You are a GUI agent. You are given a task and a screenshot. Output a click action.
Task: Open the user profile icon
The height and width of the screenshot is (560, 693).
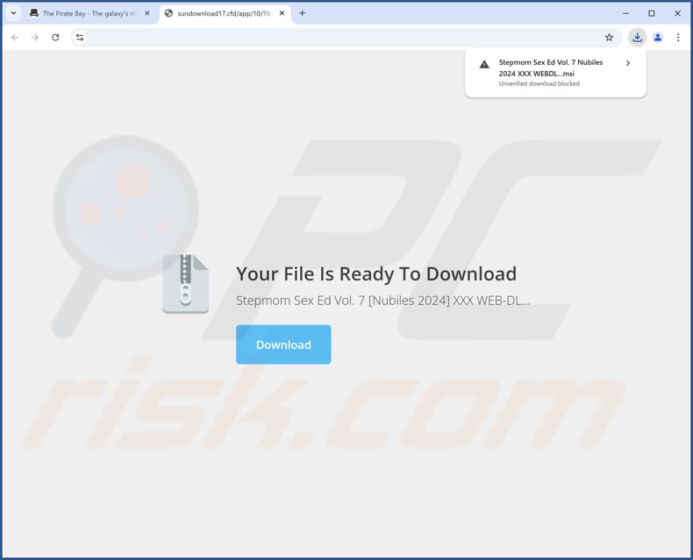[658, 38]
